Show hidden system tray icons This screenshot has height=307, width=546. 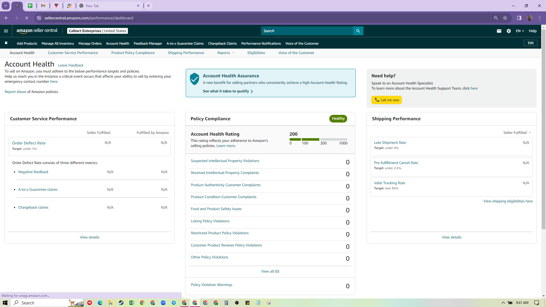[x=503, y=303]
